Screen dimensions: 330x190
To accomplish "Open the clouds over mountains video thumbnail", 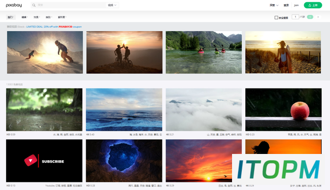I will (x=204, y=110).
